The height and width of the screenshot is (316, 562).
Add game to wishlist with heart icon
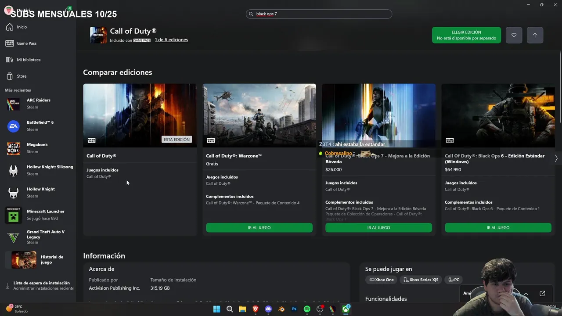514,35
